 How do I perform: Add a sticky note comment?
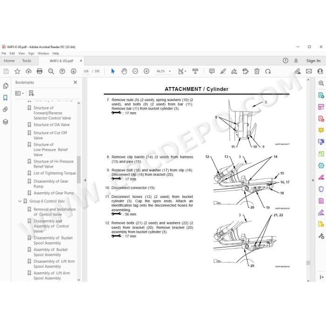point(211,71)
